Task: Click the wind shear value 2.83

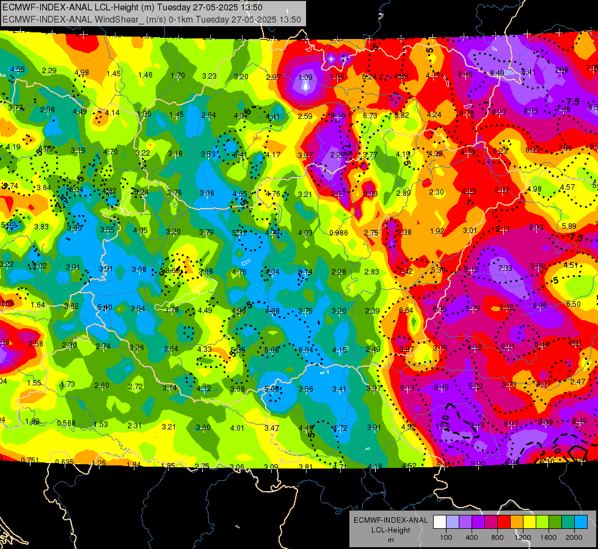Action: click(372, 271)
